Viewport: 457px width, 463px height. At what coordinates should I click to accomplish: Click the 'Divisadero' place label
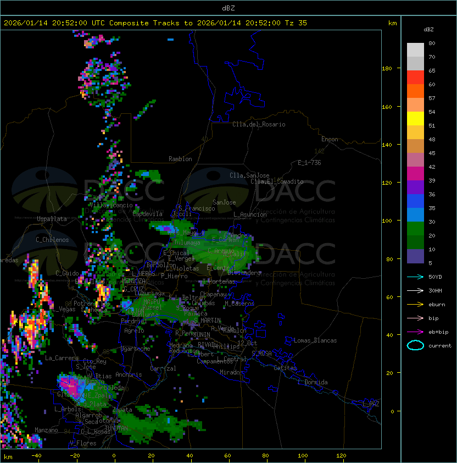click(244, 273)
